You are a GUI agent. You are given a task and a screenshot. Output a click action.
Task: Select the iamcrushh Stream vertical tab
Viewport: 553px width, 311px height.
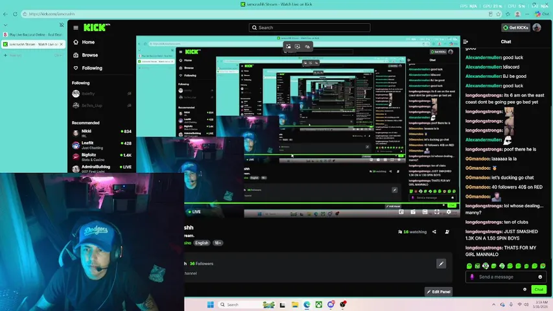coord(33,44)
